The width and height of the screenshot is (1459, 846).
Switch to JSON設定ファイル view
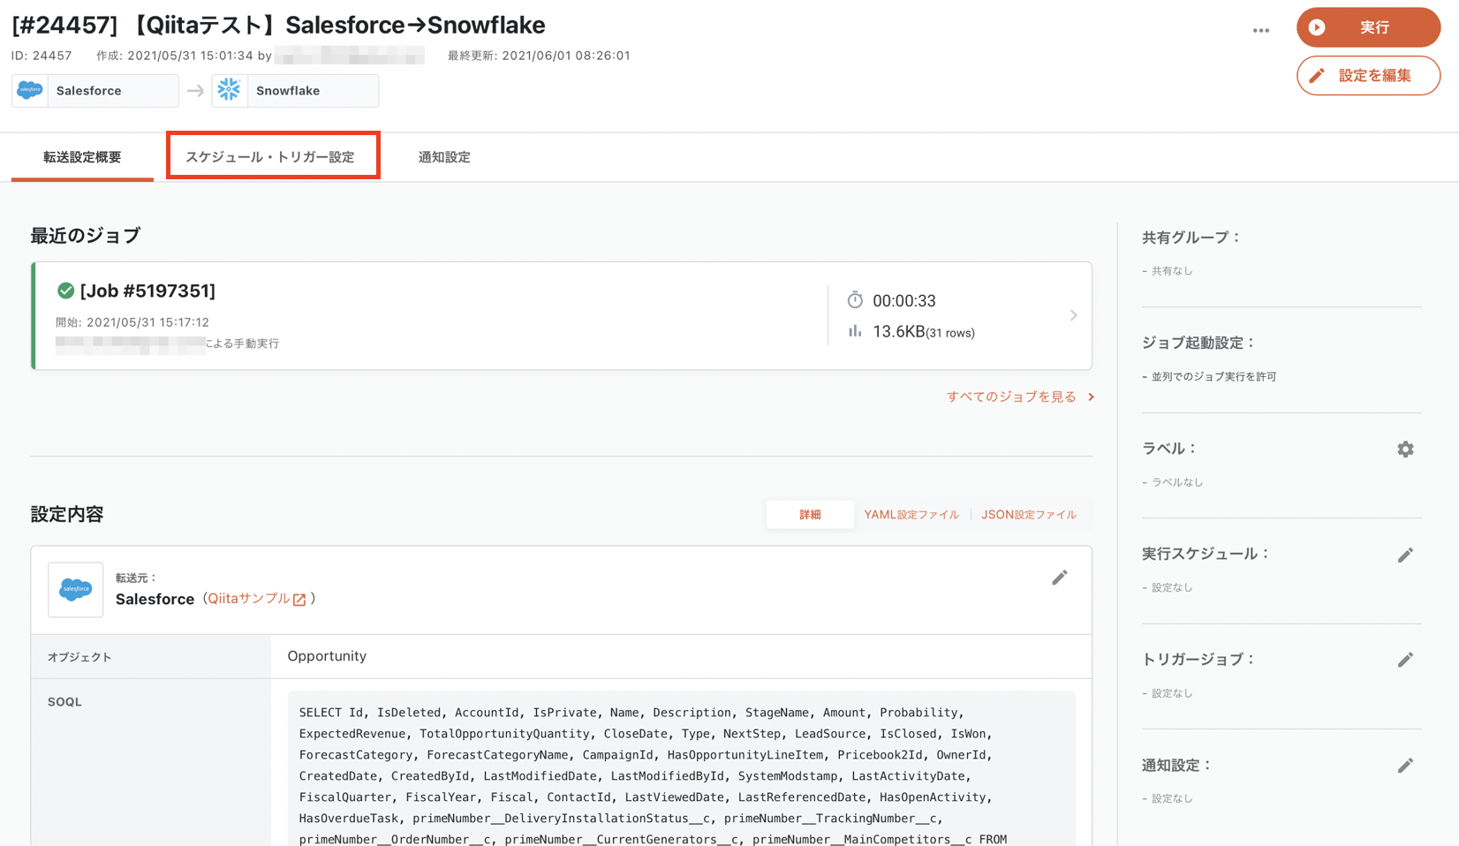coord(1029,515)
